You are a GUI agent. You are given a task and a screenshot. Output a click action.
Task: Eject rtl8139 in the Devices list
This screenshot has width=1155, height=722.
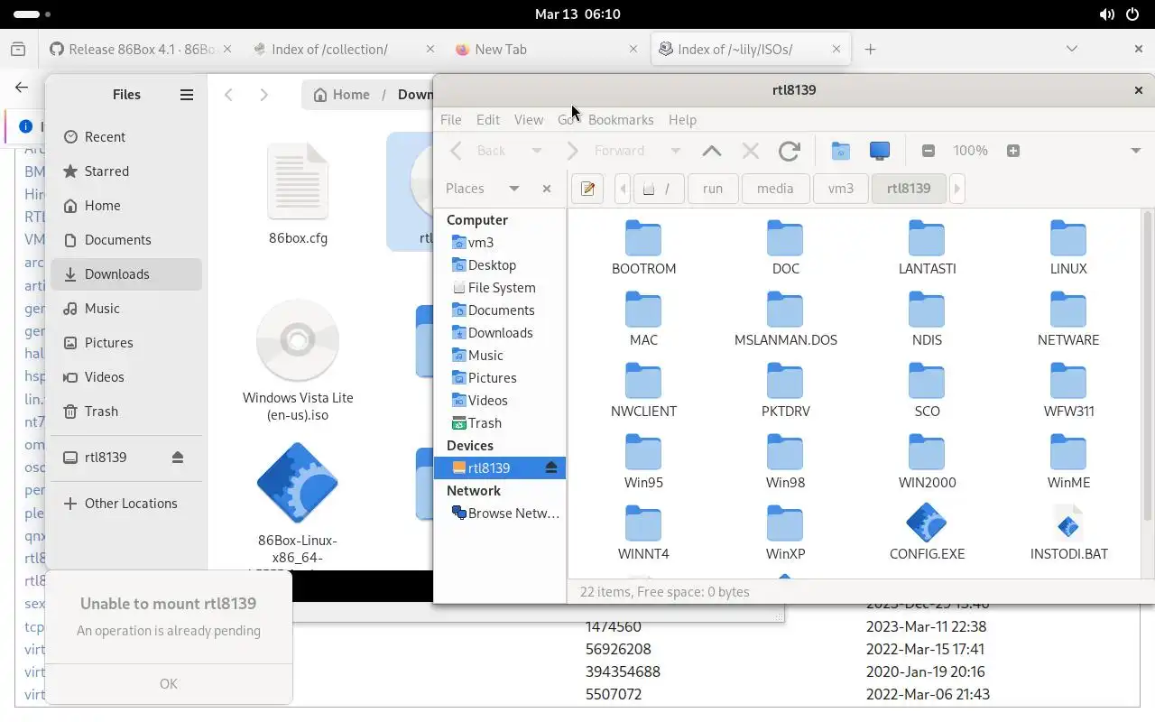[552, 467]
